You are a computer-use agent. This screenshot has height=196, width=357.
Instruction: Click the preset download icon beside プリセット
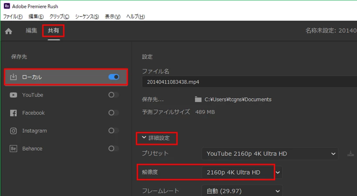coord(350,154)
